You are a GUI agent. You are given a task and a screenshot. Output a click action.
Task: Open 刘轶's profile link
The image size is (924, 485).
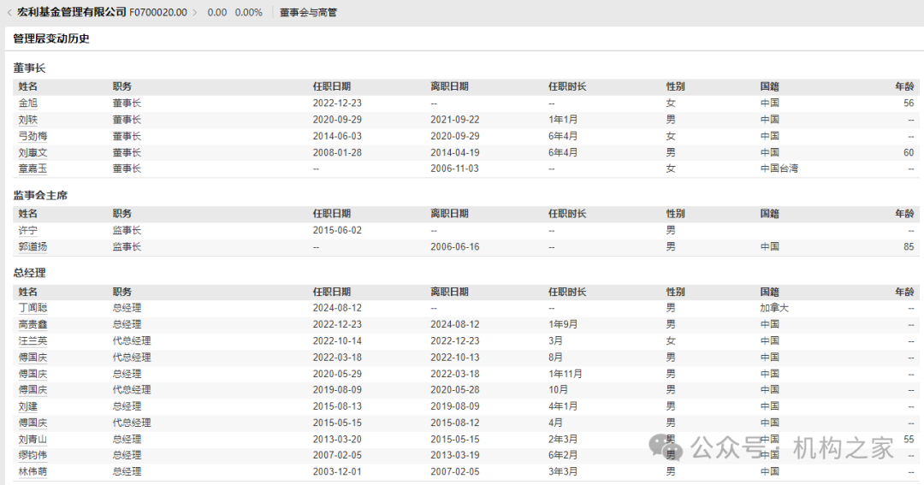[27, 120]
